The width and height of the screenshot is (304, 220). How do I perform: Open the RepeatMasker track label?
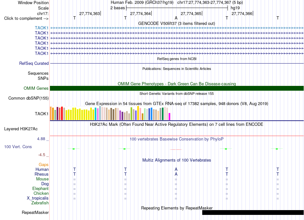tap(35, 212)
